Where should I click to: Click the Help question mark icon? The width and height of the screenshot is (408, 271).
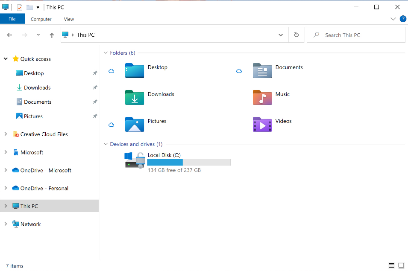pos(402,19)
